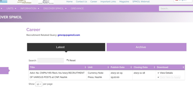Click the purple side arrow tab on left edge
Screen dimensions: 193x96
[5, 71]
